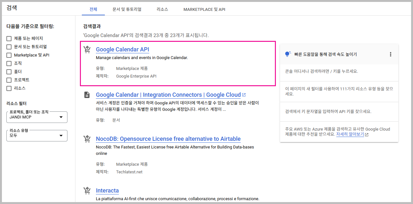The image size is (413, 204).
Task: Expand the 리소스 유형 dropdown set to 모두
Action: click(x=37, y=136)
